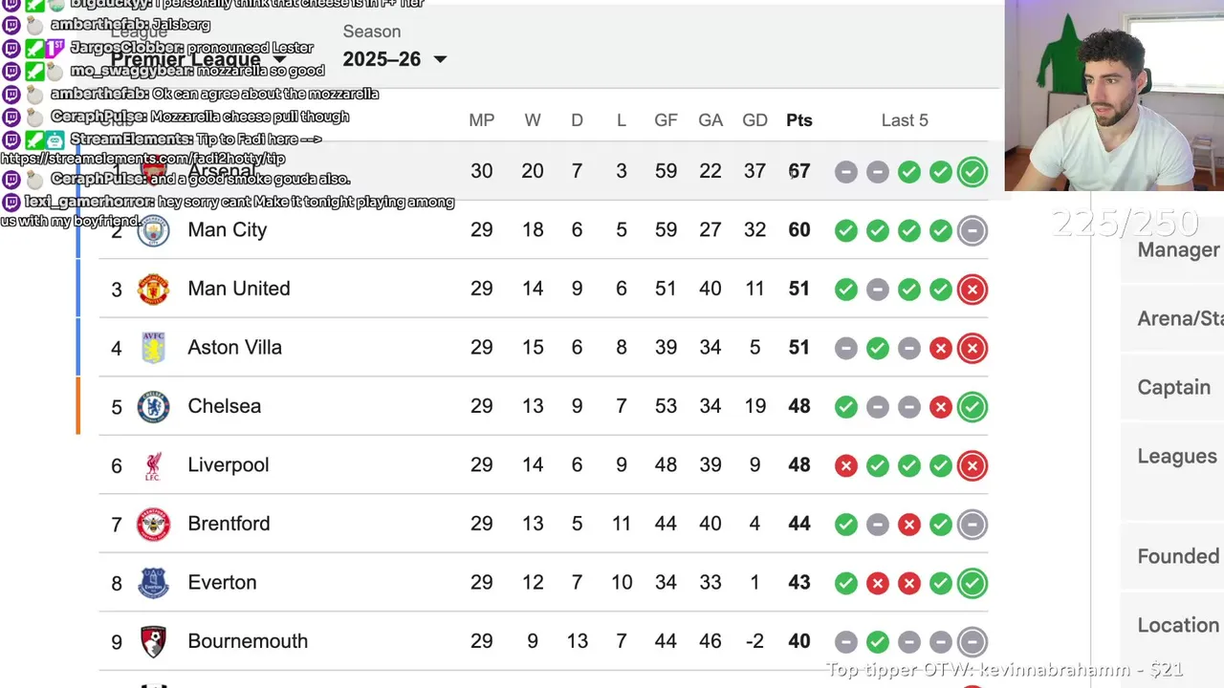Viewport: 1224px width, 688px height.
Task: Open the Liverpool team link
Action: 229,465
